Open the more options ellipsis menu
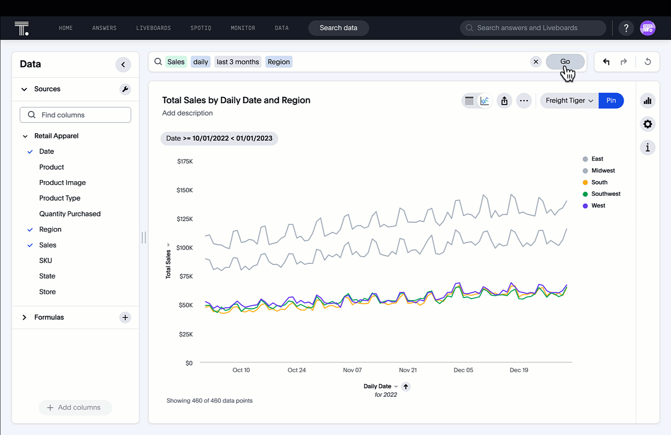This screenshot has width=671, height=435. (x=524, y=101)
